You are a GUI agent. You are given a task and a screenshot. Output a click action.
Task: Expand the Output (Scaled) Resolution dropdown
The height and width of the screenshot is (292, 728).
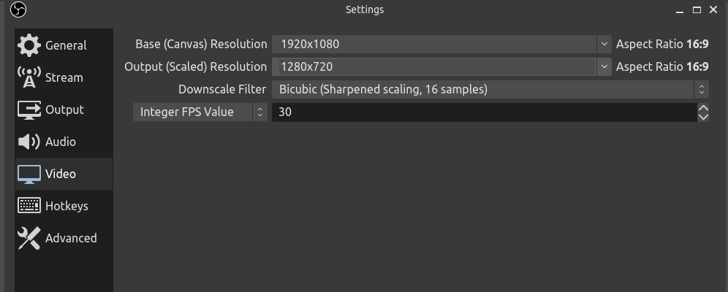point(604,66)
